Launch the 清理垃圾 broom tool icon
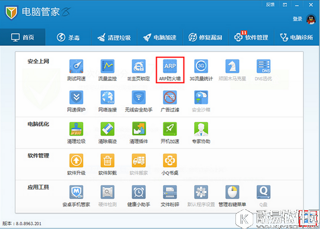320x229 pixels. pos(76,133)
